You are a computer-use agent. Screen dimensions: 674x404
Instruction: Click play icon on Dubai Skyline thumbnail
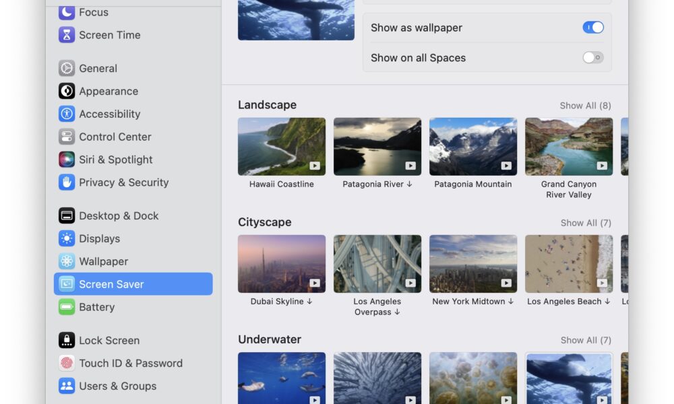(315, 283)
